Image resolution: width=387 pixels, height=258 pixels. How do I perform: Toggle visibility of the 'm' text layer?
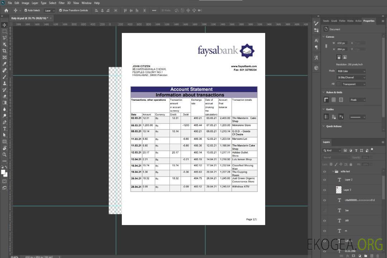325,231
